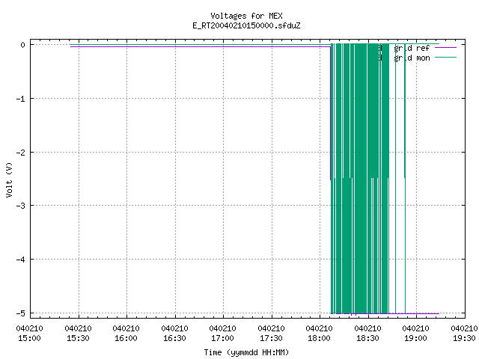
Task: Click the x-axis tick label 18:00
Action: [x=319, y=338]
